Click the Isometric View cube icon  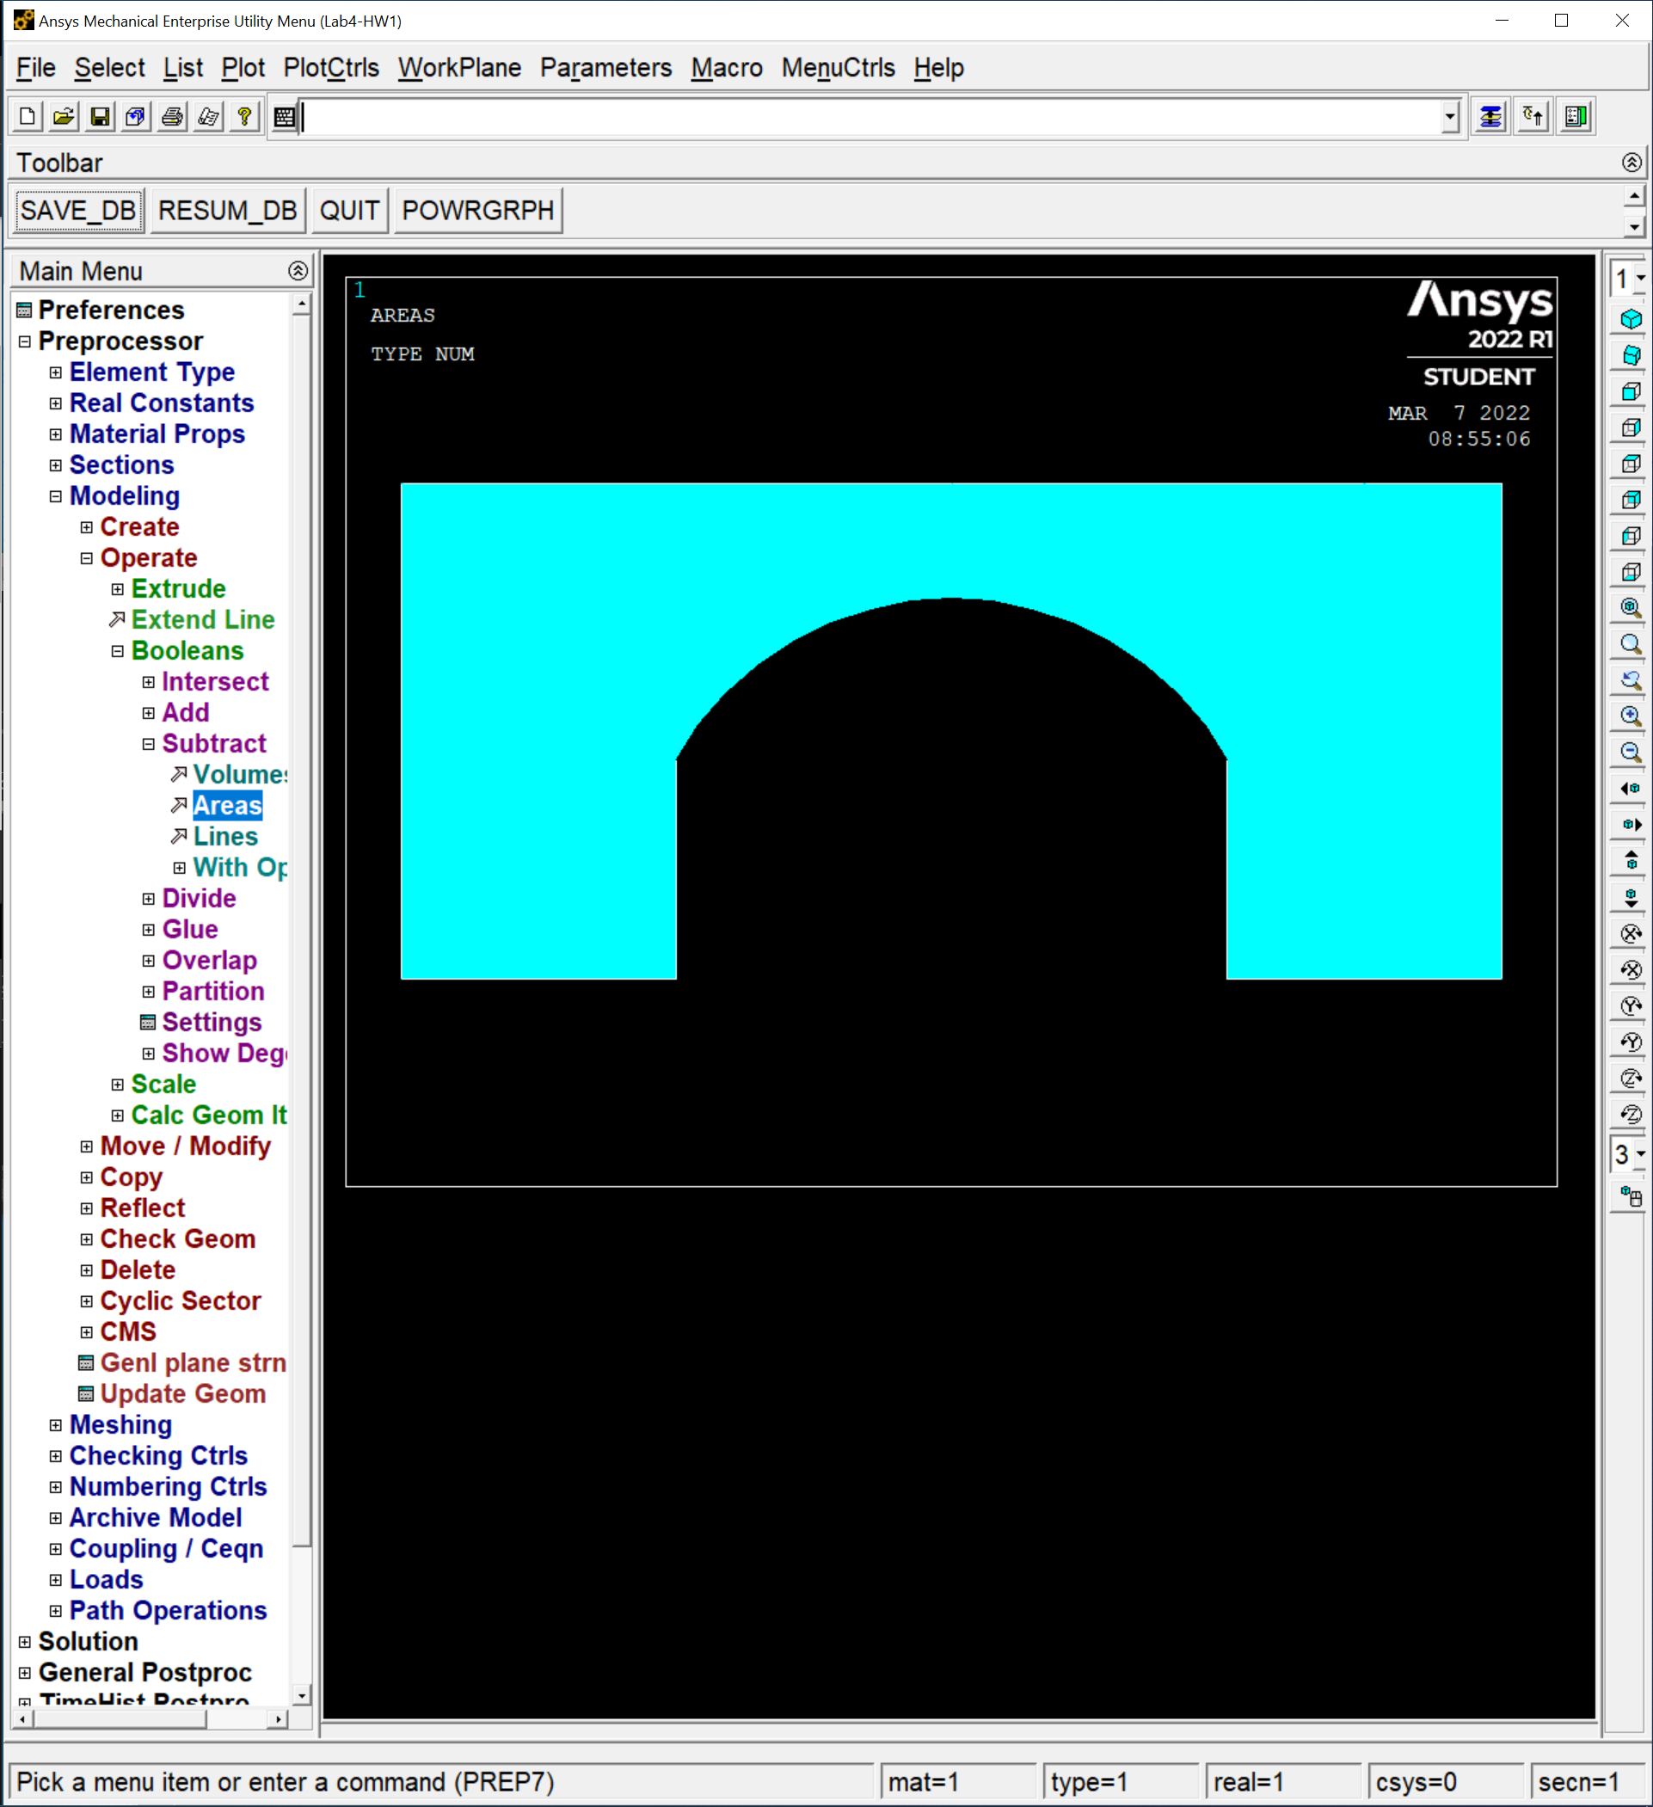tap(1631, 319)
